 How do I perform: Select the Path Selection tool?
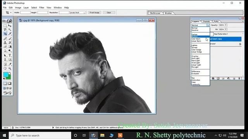5,56
